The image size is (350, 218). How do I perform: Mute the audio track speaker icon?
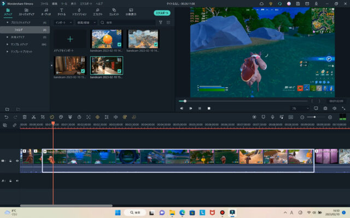pos(17,181)
